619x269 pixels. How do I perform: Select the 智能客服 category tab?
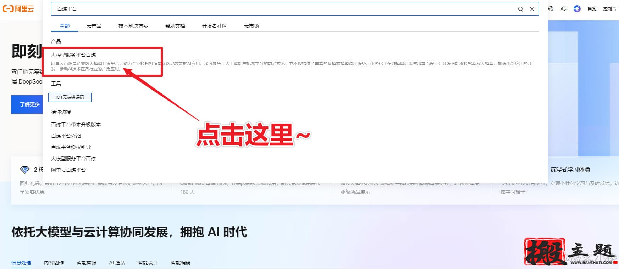tap(87, 263)
